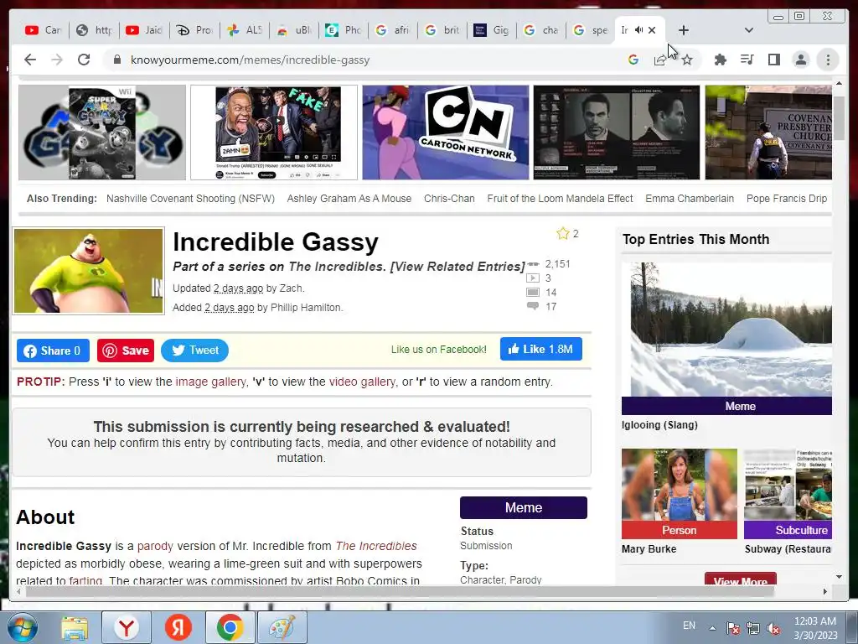Open The Incredibles series link in subtitle
858x644 pixels.
(x=337, y=266)
